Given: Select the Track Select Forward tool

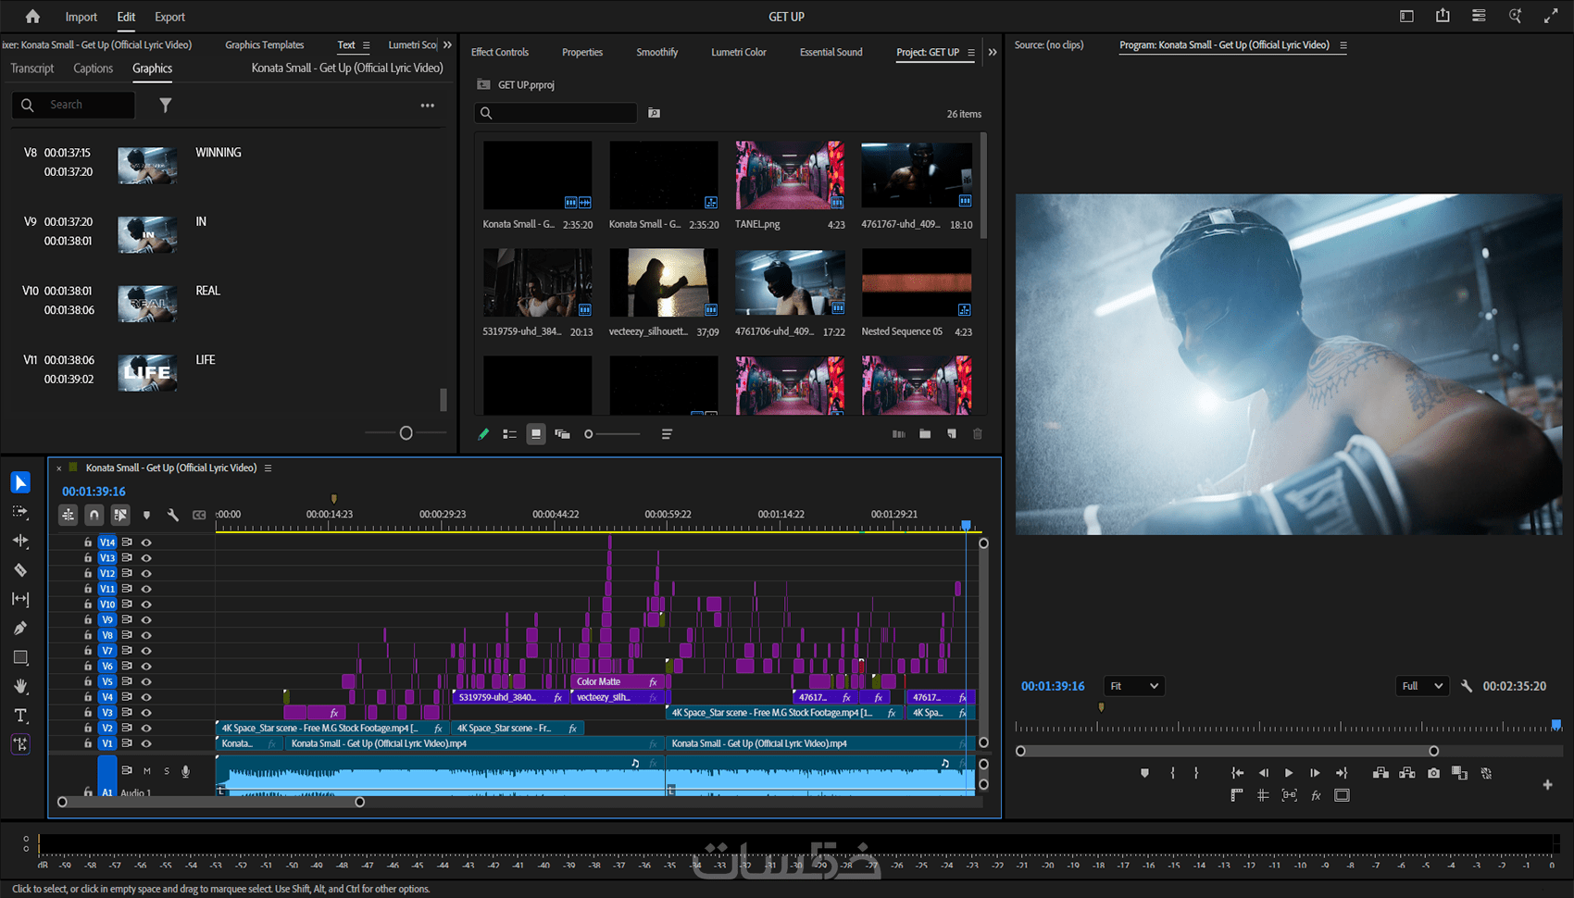Looking at the screenshot, I should [20, 512].
